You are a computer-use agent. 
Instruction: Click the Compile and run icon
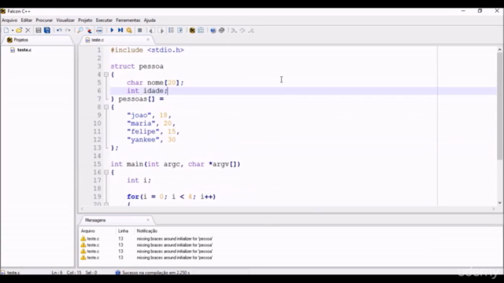(120, 30)
